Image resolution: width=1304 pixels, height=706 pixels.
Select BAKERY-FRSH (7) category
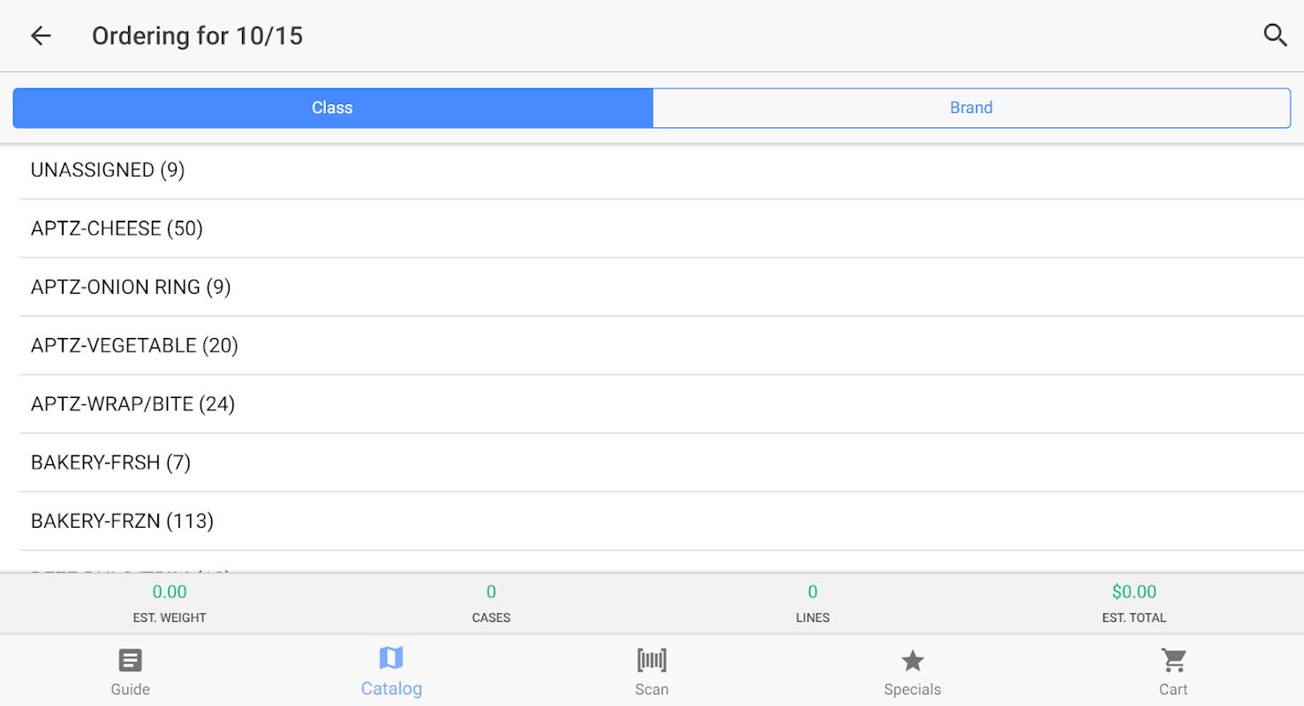tap(110, 462)
